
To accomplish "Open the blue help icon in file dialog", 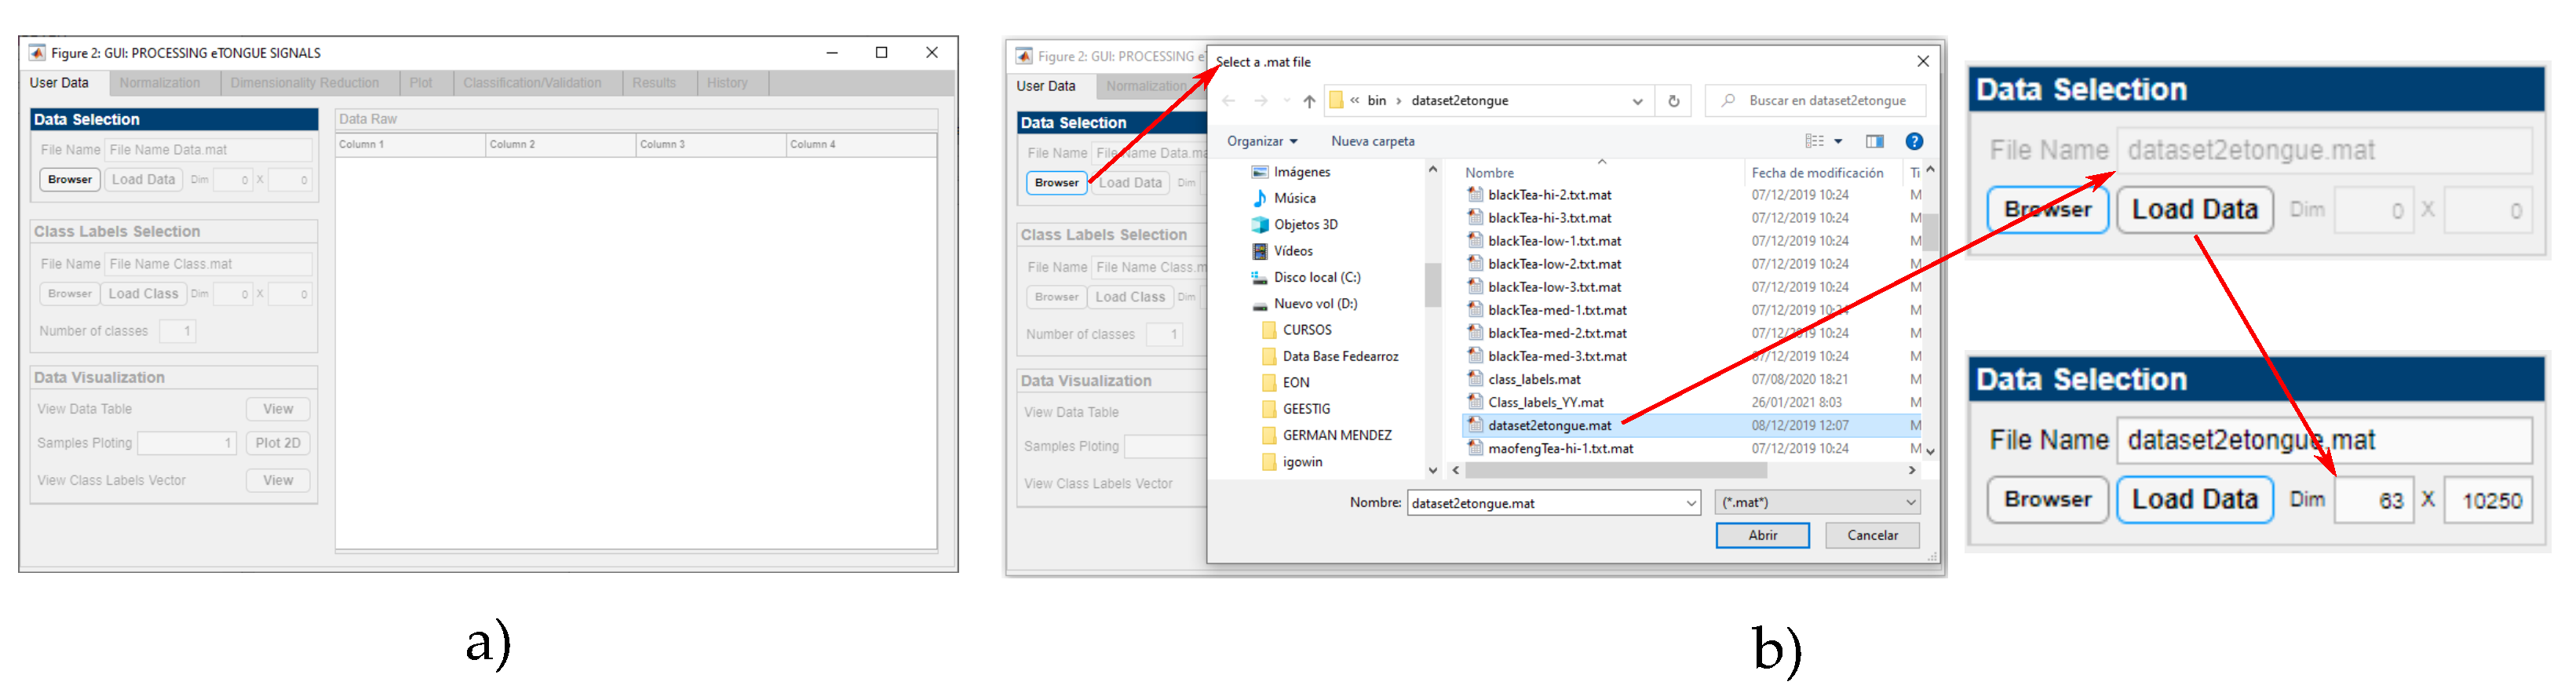I will tap(1914, 141).
